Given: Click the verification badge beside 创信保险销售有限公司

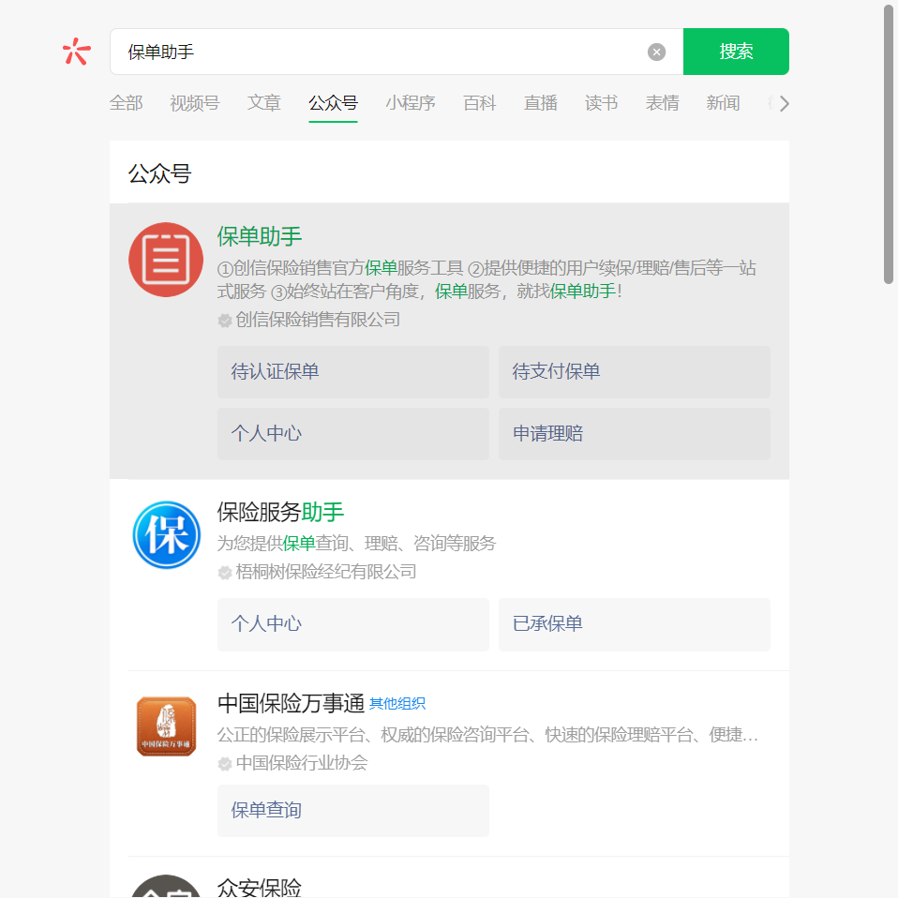Looking at the screenshot, I should [225, 321].
